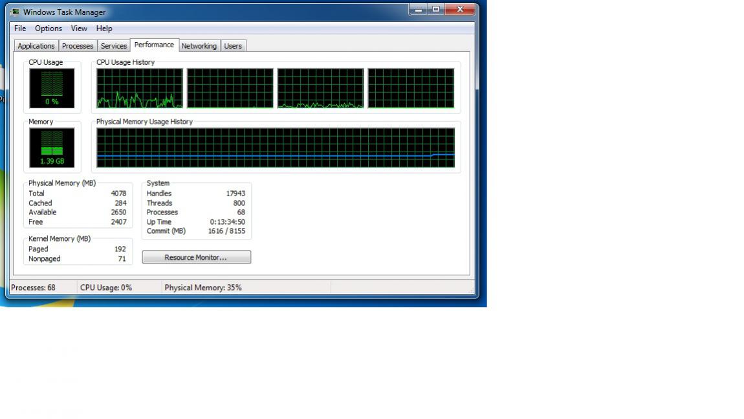
Task: Maximize the Task Manager window
Action: tap(435, 10)
